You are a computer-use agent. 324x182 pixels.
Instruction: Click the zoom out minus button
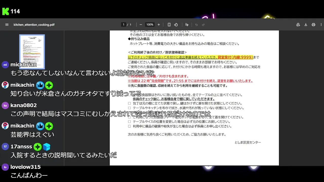[141, 25]
